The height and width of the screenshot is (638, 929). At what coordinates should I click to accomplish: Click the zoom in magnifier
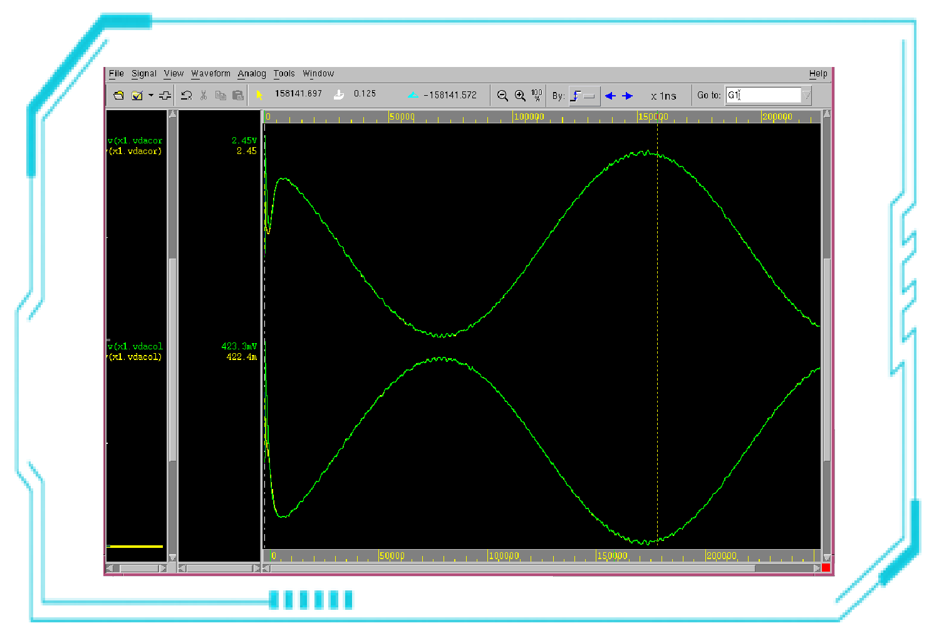coord(520,95)
